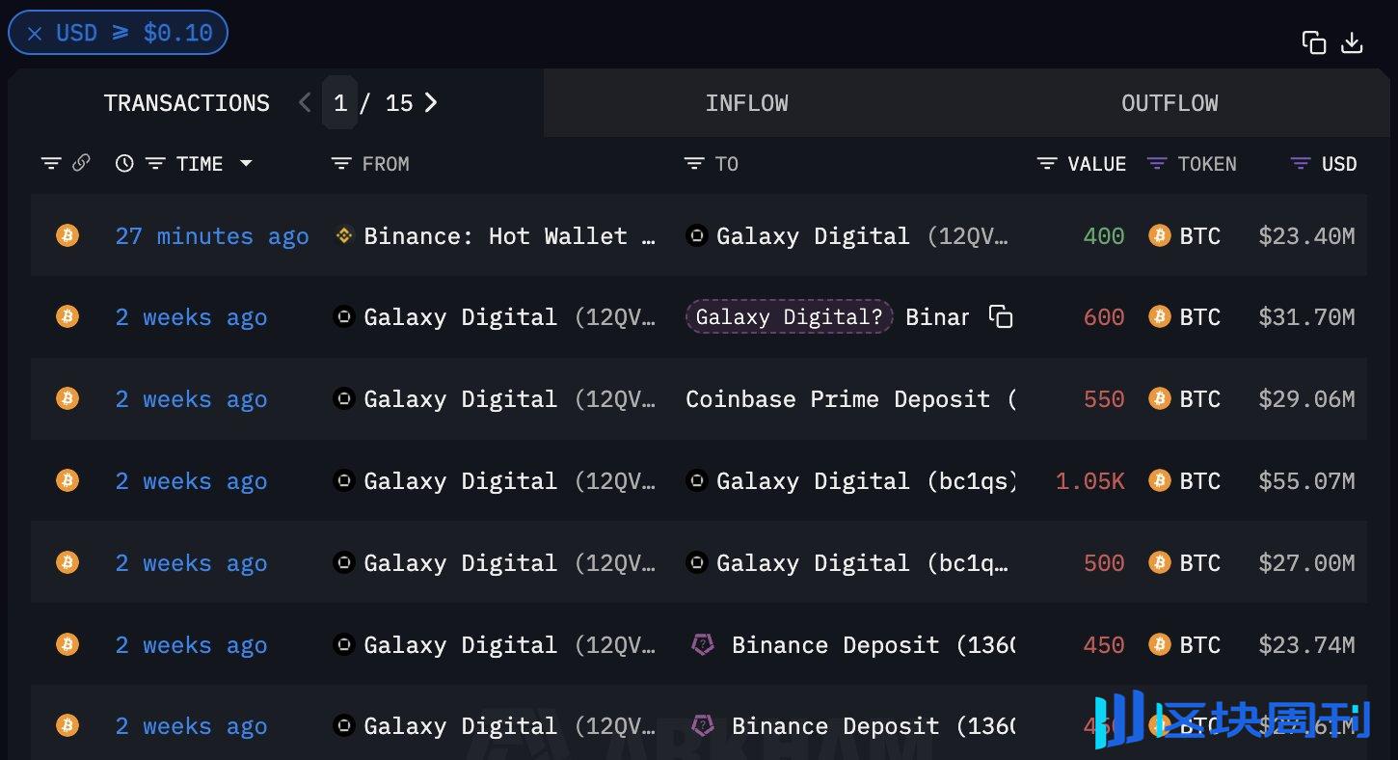Switch to the OUTFLOW tab
The height and width of the screenshot is (760, 1398).
(x=1169, y=102)
